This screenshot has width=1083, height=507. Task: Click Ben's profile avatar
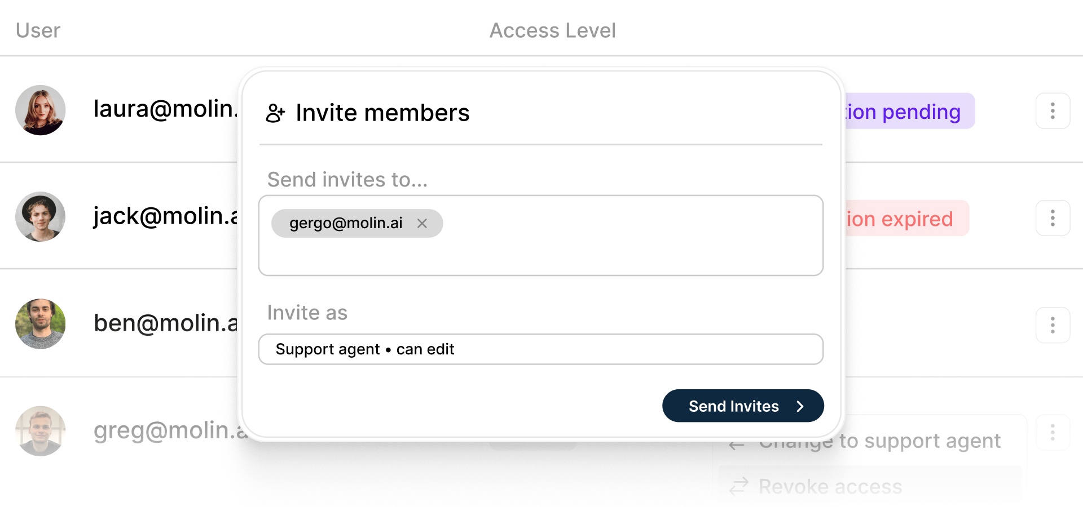coord(41,324)
